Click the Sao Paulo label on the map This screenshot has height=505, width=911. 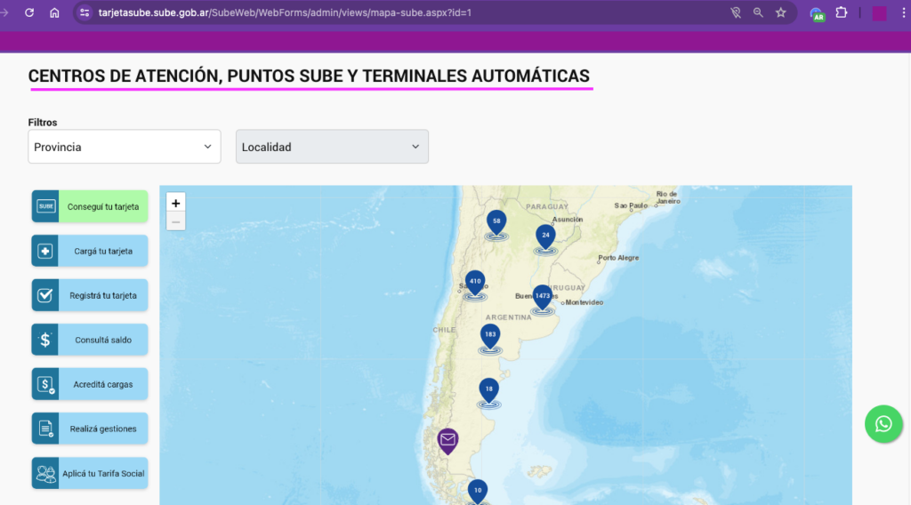631,205
